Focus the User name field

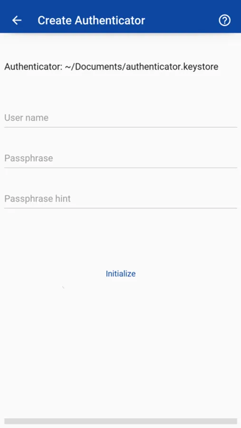click(121, 118)
